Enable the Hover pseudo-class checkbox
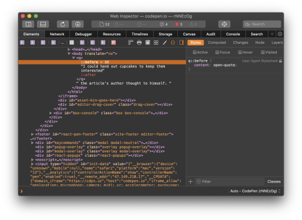302x220 pixels. (240, 52)
